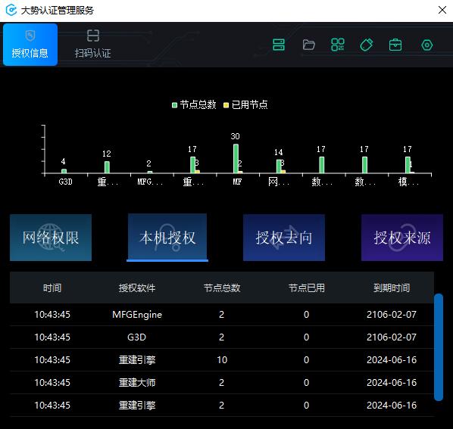Click the 节点总数 column header

(222, 288)
